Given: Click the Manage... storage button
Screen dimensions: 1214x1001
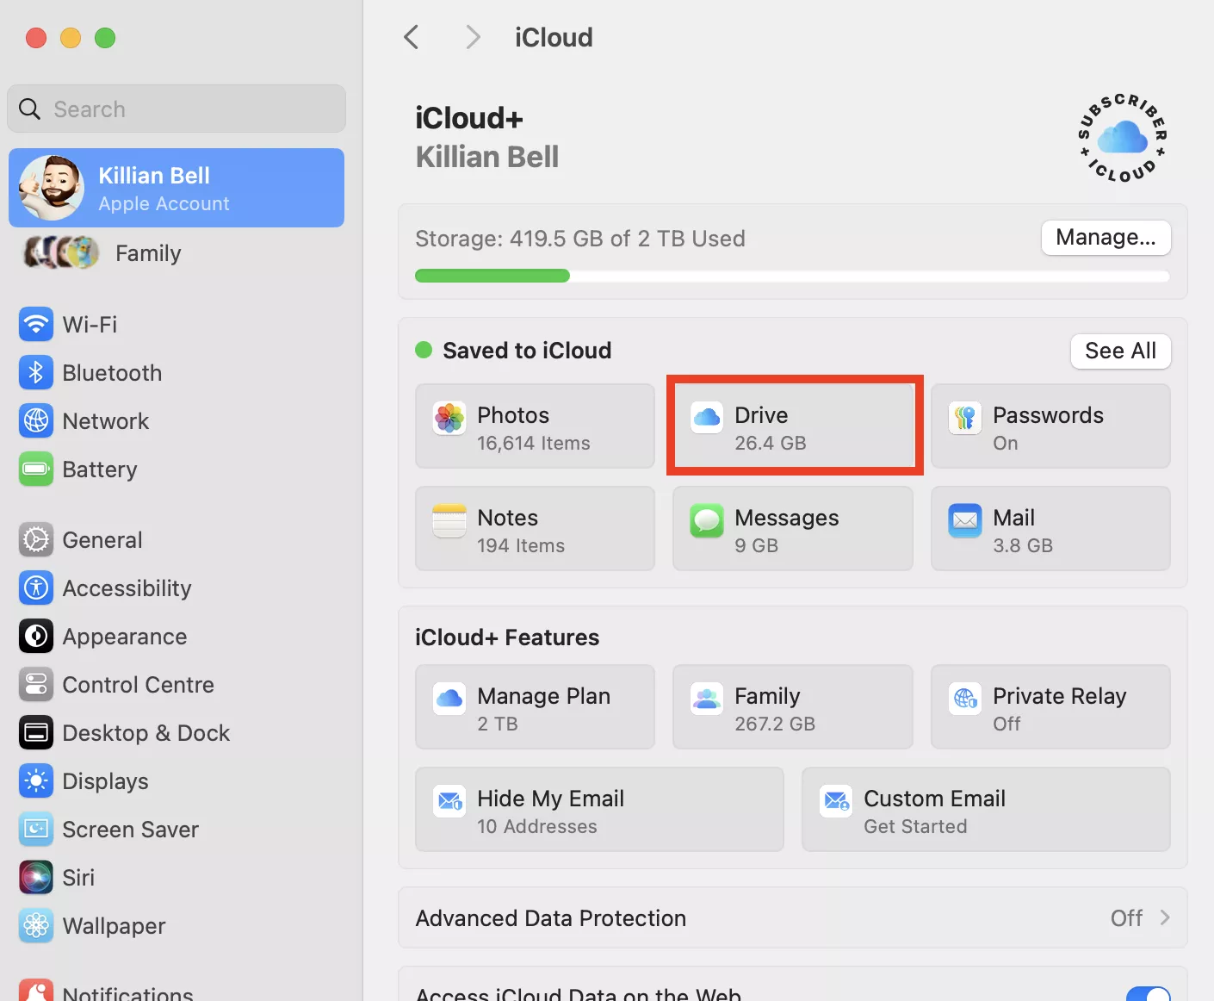Looking at the screenshot, I should (1105, 238).
